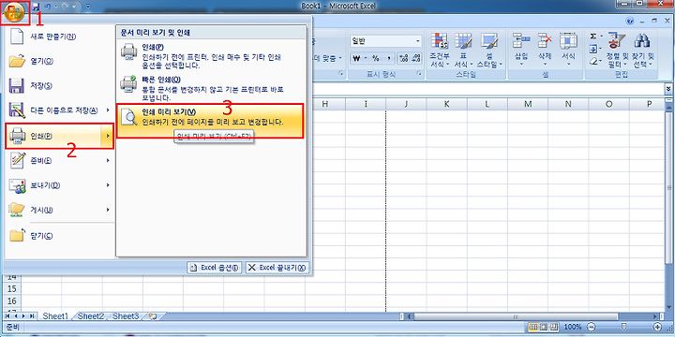This screenshot has width=675, height=337.
Task: Open the 보내기(D) submenu
Action: (x=59, y=185)
